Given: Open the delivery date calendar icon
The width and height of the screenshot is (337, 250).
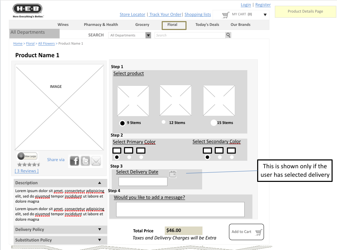Looking at the screenshot, I should coord(173,174).
